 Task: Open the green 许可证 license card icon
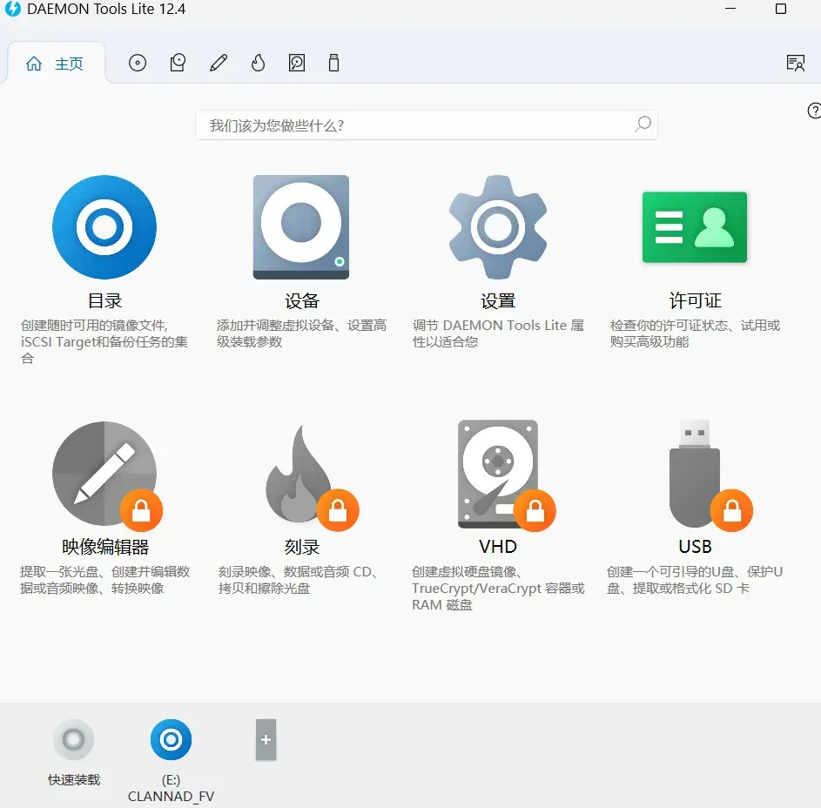click(695, 226)
